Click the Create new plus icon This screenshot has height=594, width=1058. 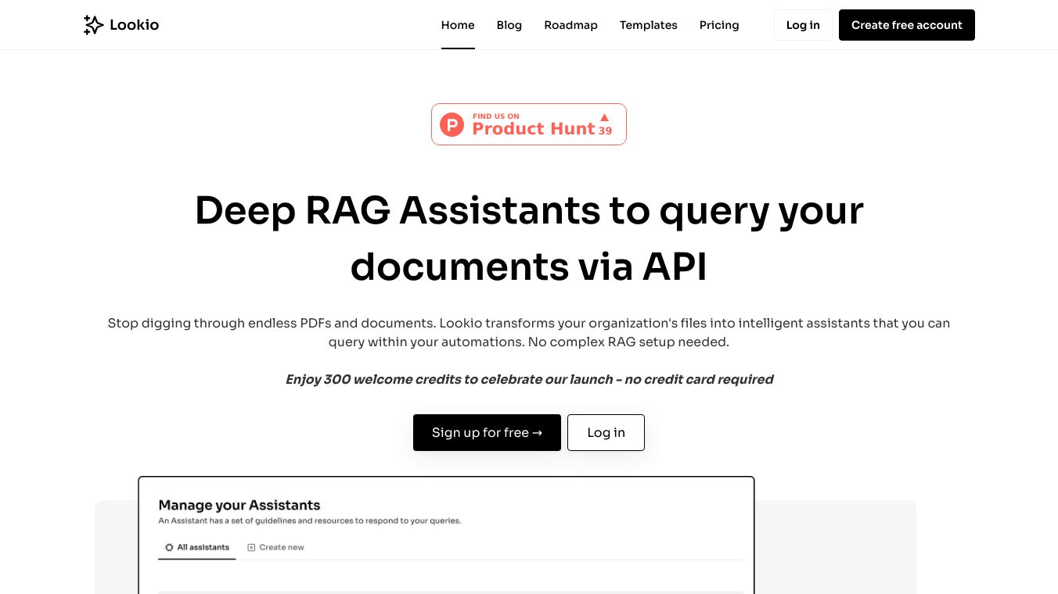(251, 547)
